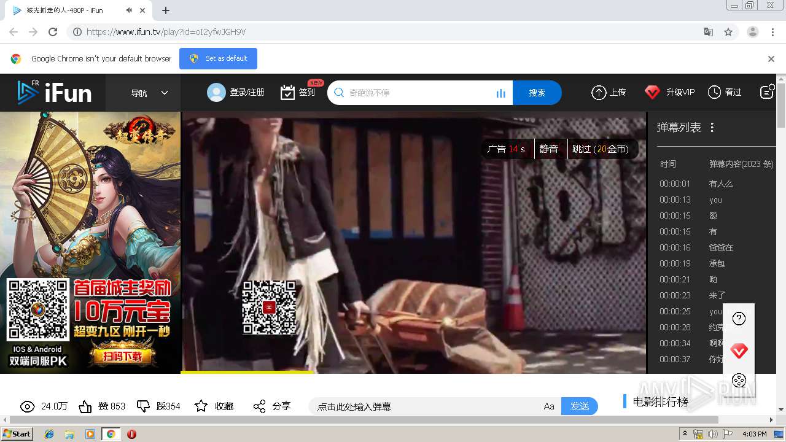Open File Explorer from taskbar
The width and height of the screenshot is (786, 442).
point(69,434)
